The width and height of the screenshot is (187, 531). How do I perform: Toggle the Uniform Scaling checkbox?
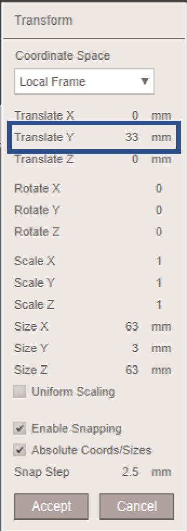pyautogui.click(x=20, y=392)
